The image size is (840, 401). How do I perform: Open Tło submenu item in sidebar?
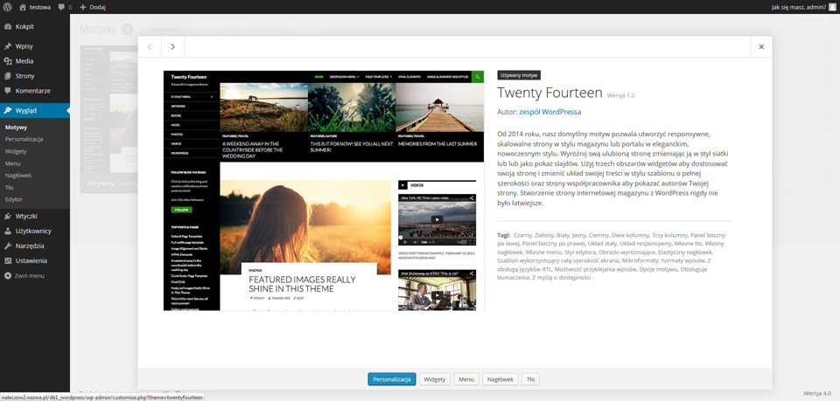click(x=10, y=187)
